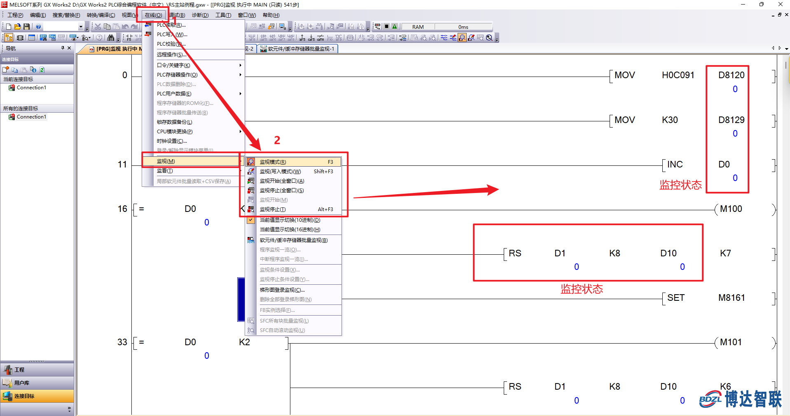Open the 工程(P) menu

click(x=16, y=15)
